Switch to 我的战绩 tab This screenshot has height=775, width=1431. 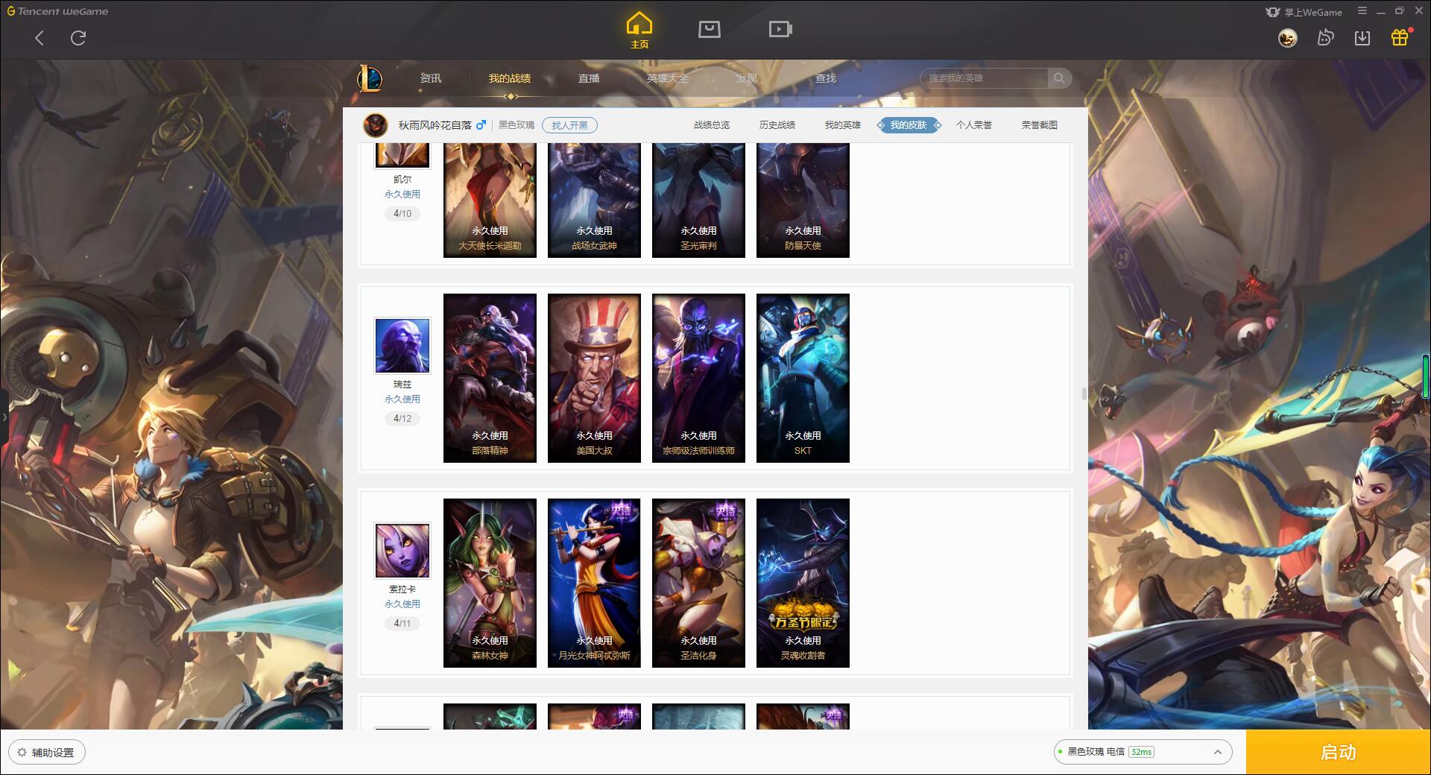(x=510, y=78)
